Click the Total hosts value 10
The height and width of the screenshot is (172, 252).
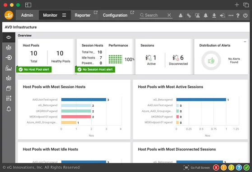tap(100, 52)
